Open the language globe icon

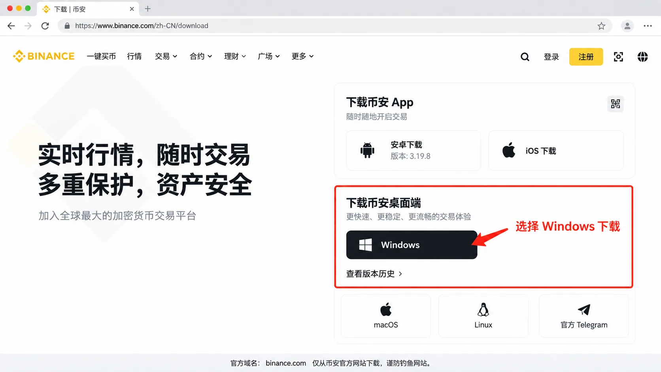642,57
